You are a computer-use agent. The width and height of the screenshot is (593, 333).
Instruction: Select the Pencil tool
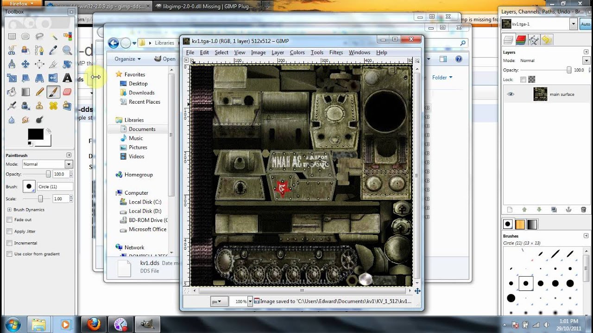(x=39, y=92)
